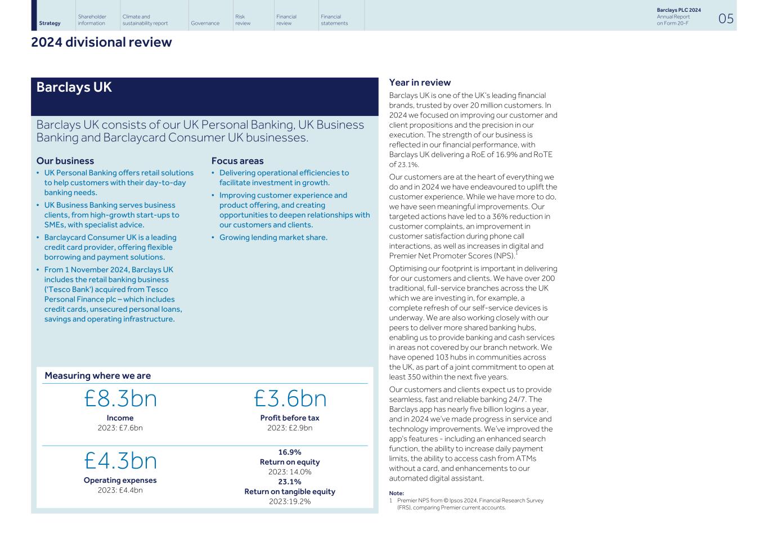This screenshot has width=768, height=543.
Task: Select the 2023: £4.4bn comparison text
Action: (x=120, y=490)
